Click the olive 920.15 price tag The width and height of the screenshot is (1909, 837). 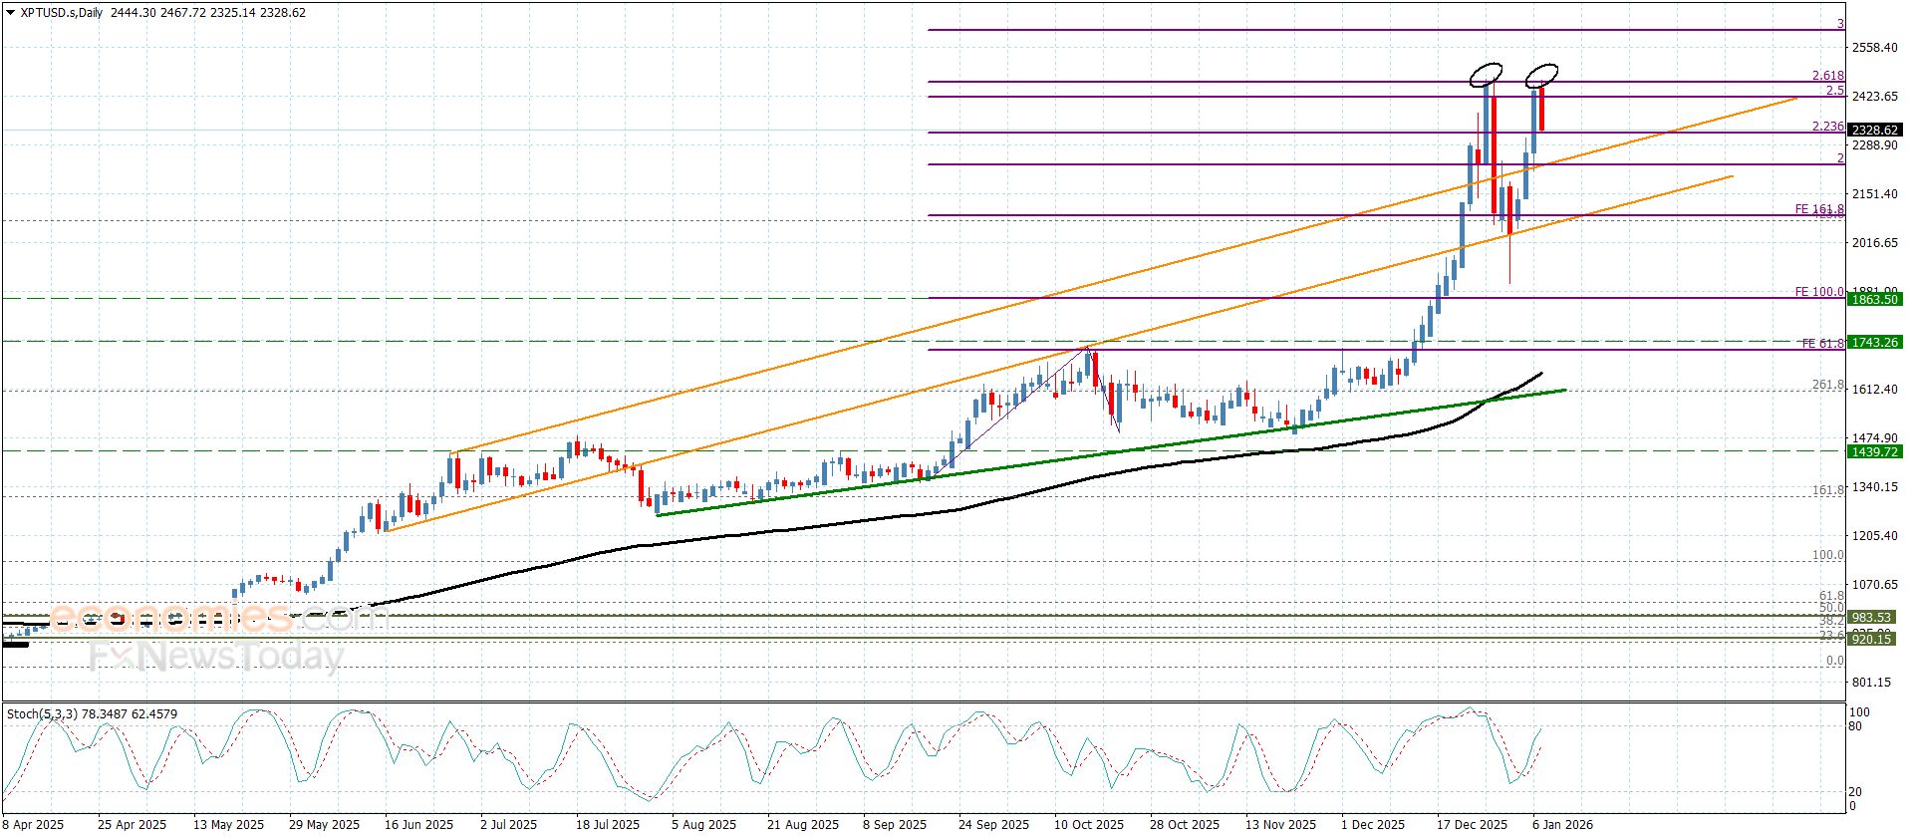(x=1871, y=639)
